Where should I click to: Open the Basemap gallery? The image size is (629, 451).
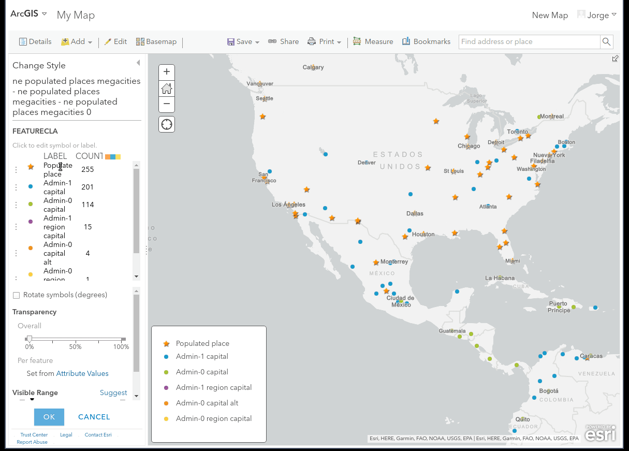[156, 42]
